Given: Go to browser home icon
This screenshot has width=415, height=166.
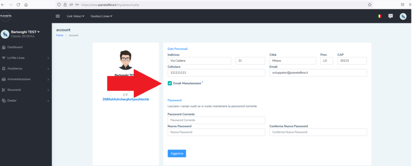Looking at the screenshot, I should tap(26, 5).
